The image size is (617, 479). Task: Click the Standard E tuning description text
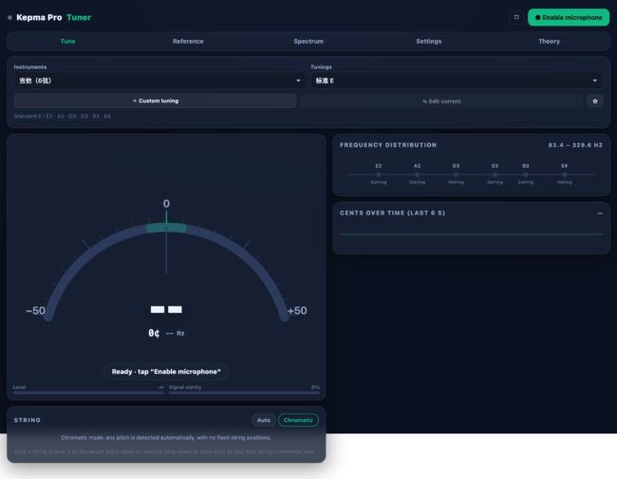(62, 117)
